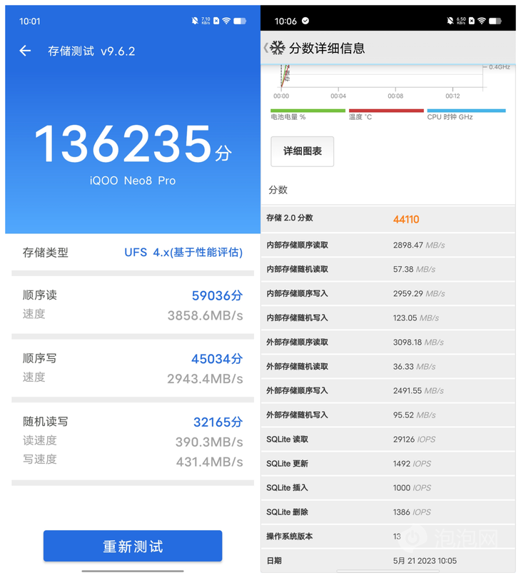Click the snowflake icon beside 分数详细信息
This screenshot has height=578, width=521.
click(x=278, y=48)
